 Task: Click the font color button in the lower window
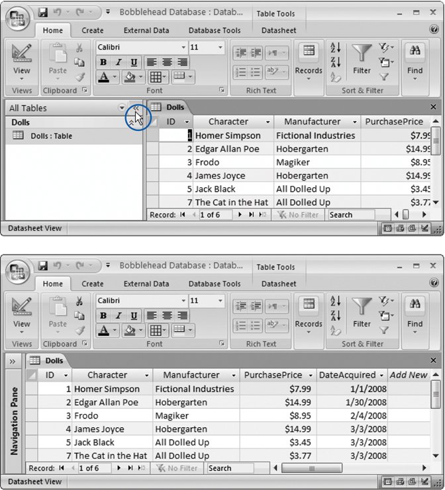pyautogui.click(x=103, y=330)
